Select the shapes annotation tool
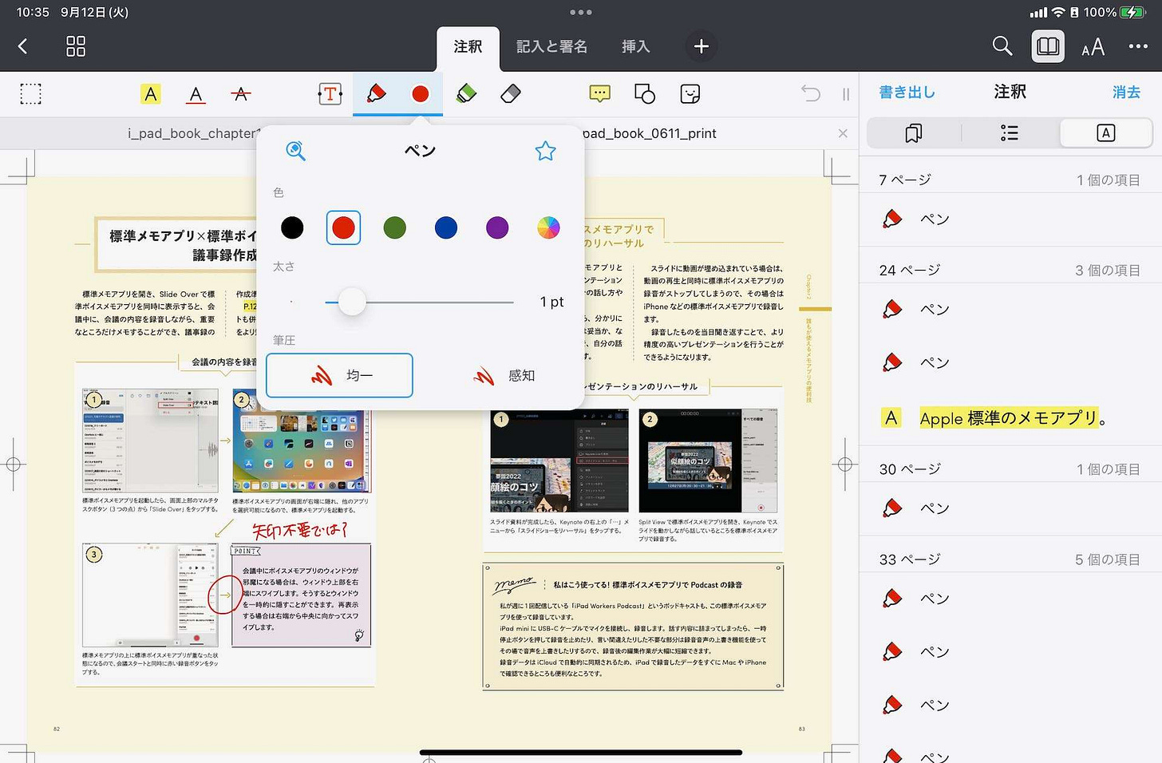Image resolution: width=1162 pixels, height=763 pixels. coord(644,93)
